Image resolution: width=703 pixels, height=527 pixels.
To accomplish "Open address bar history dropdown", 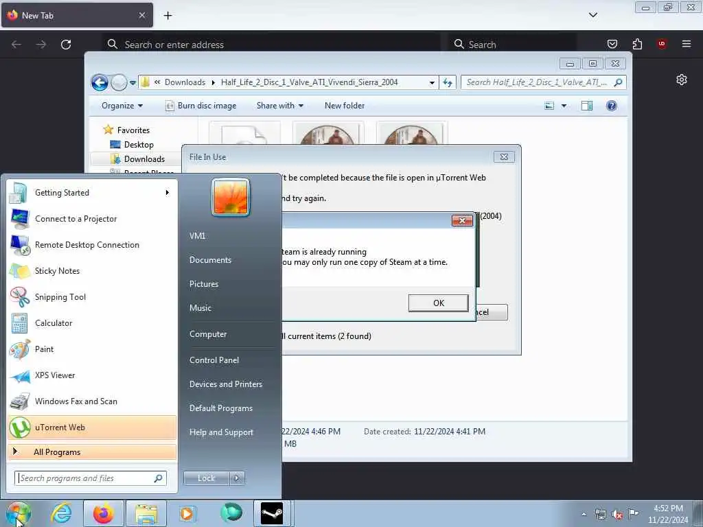I will point(432,83).
